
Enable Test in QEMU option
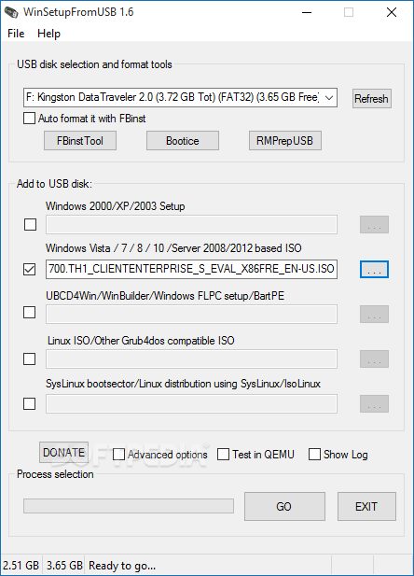pyautogui.click(x=223, y=455)
